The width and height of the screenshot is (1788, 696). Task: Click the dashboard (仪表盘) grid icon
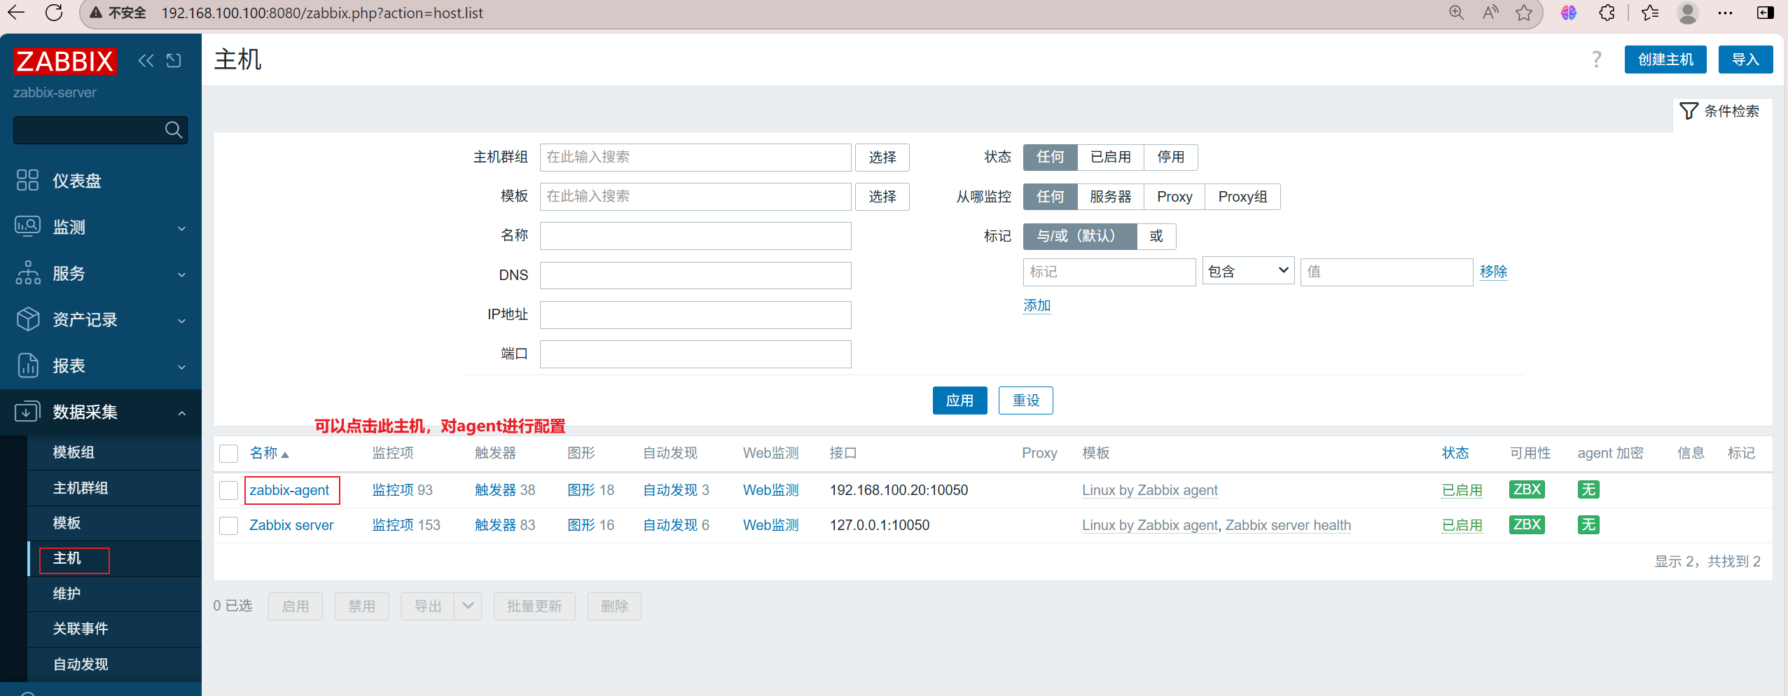tap(27, 180)
